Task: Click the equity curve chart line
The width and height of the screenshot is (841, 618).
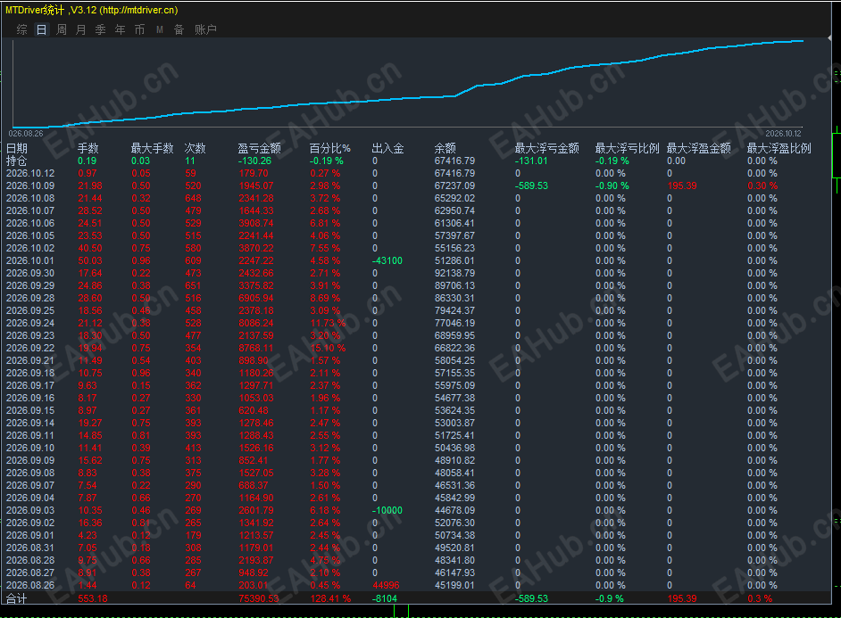Action: click(x=408, y=98)
